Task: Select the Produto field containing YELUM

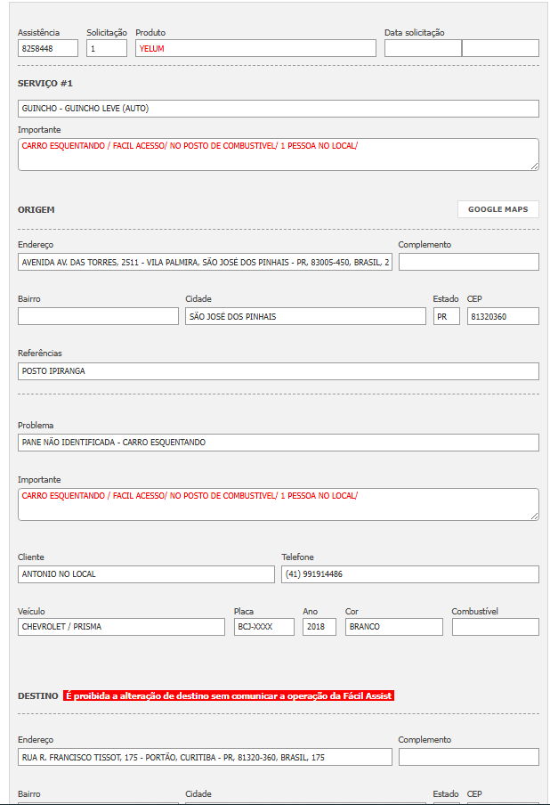Action: (255, 48)
